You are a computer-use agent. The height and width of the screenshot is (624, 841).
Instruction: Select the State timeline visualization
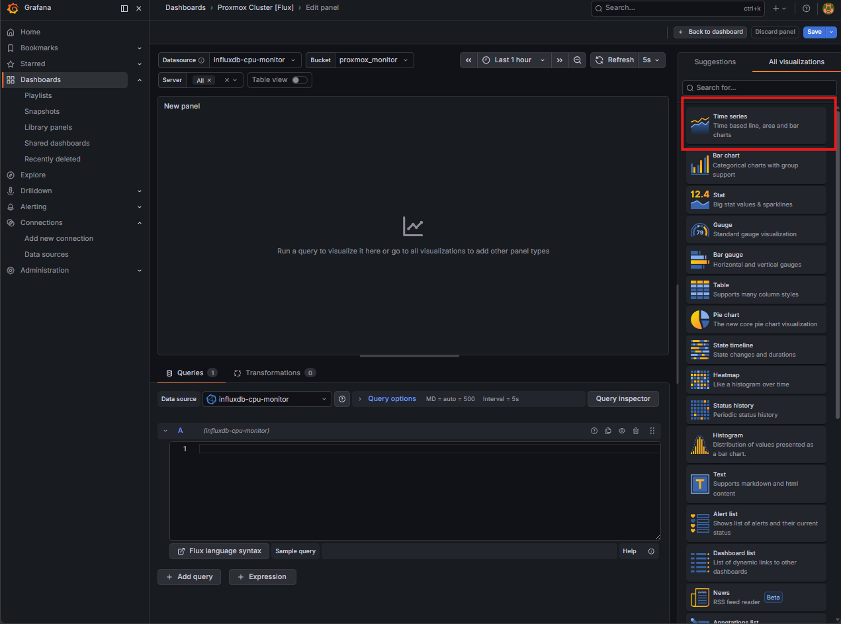click(x=756, y=349)
